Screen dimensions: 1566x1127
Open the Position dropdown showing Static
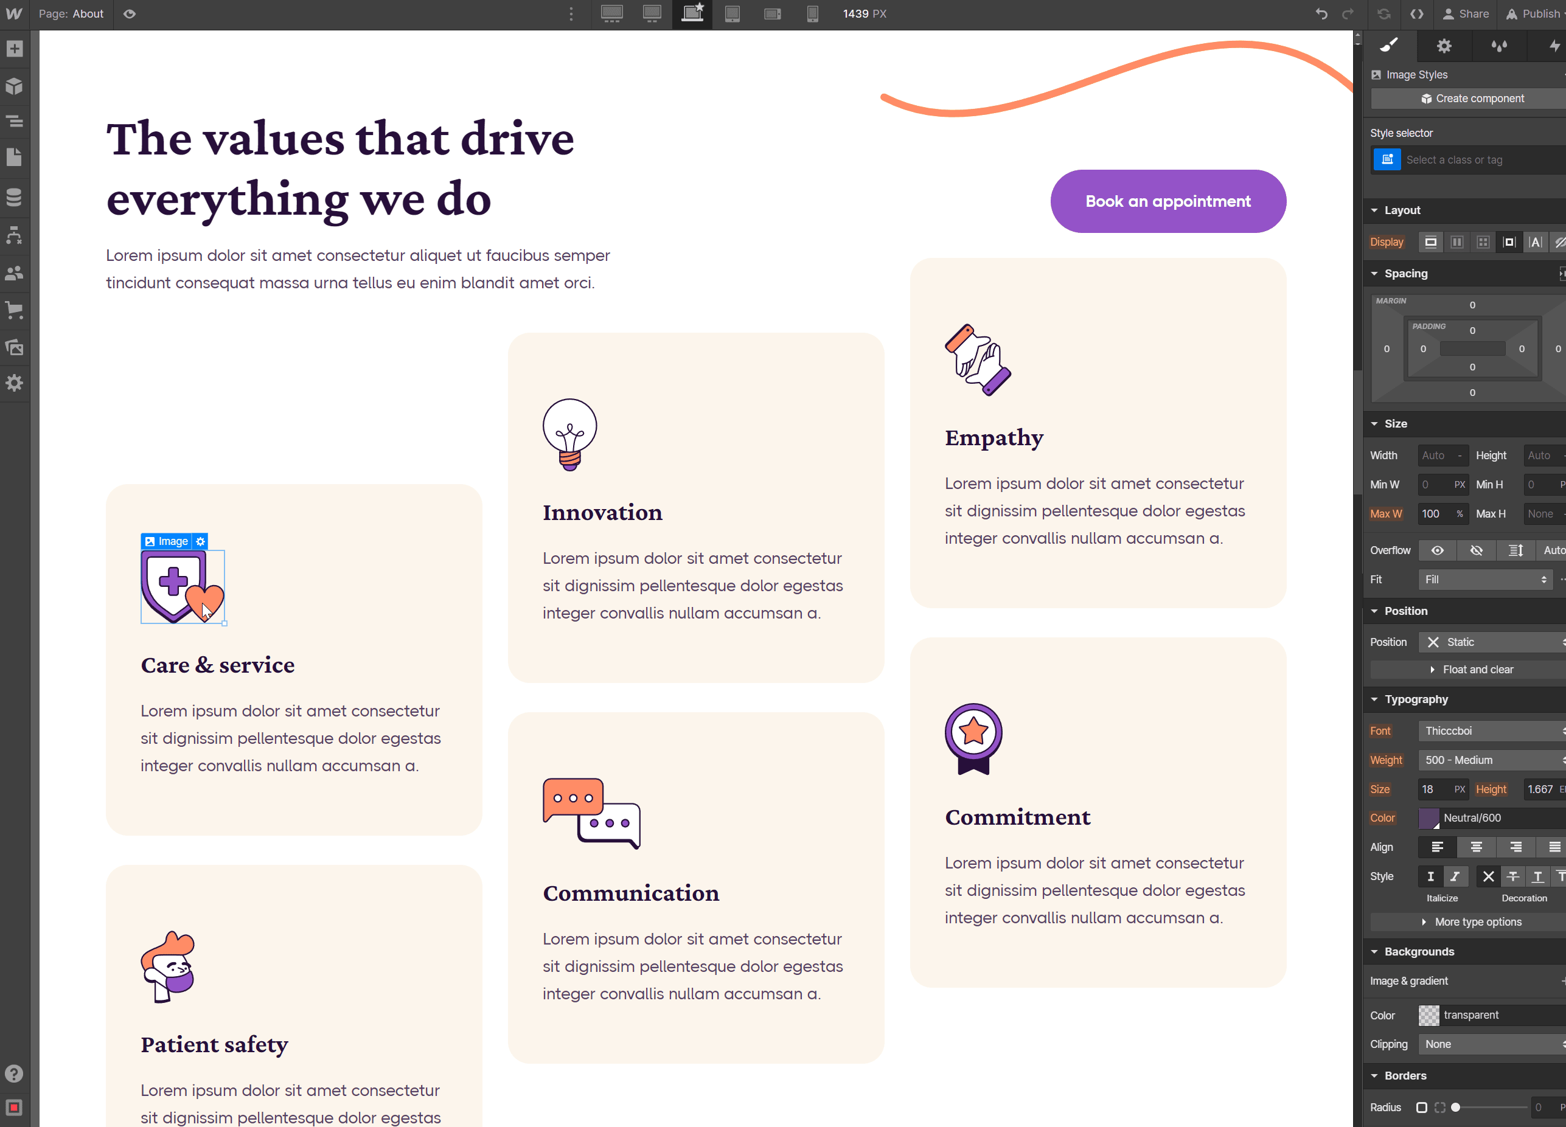tap(1493, 642)
